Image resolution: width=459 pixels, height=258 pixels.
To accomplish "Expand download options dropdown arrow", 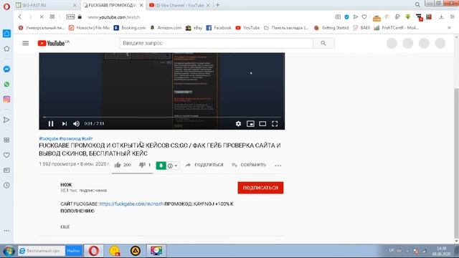I will coord(176,166).
